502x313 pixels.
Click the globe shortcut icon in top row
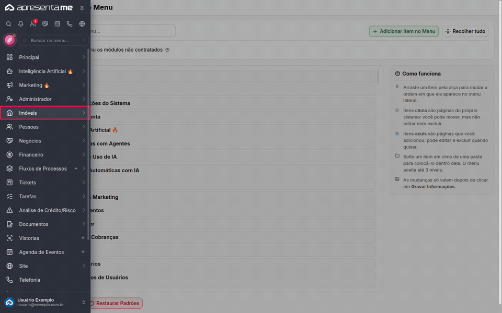82,24
